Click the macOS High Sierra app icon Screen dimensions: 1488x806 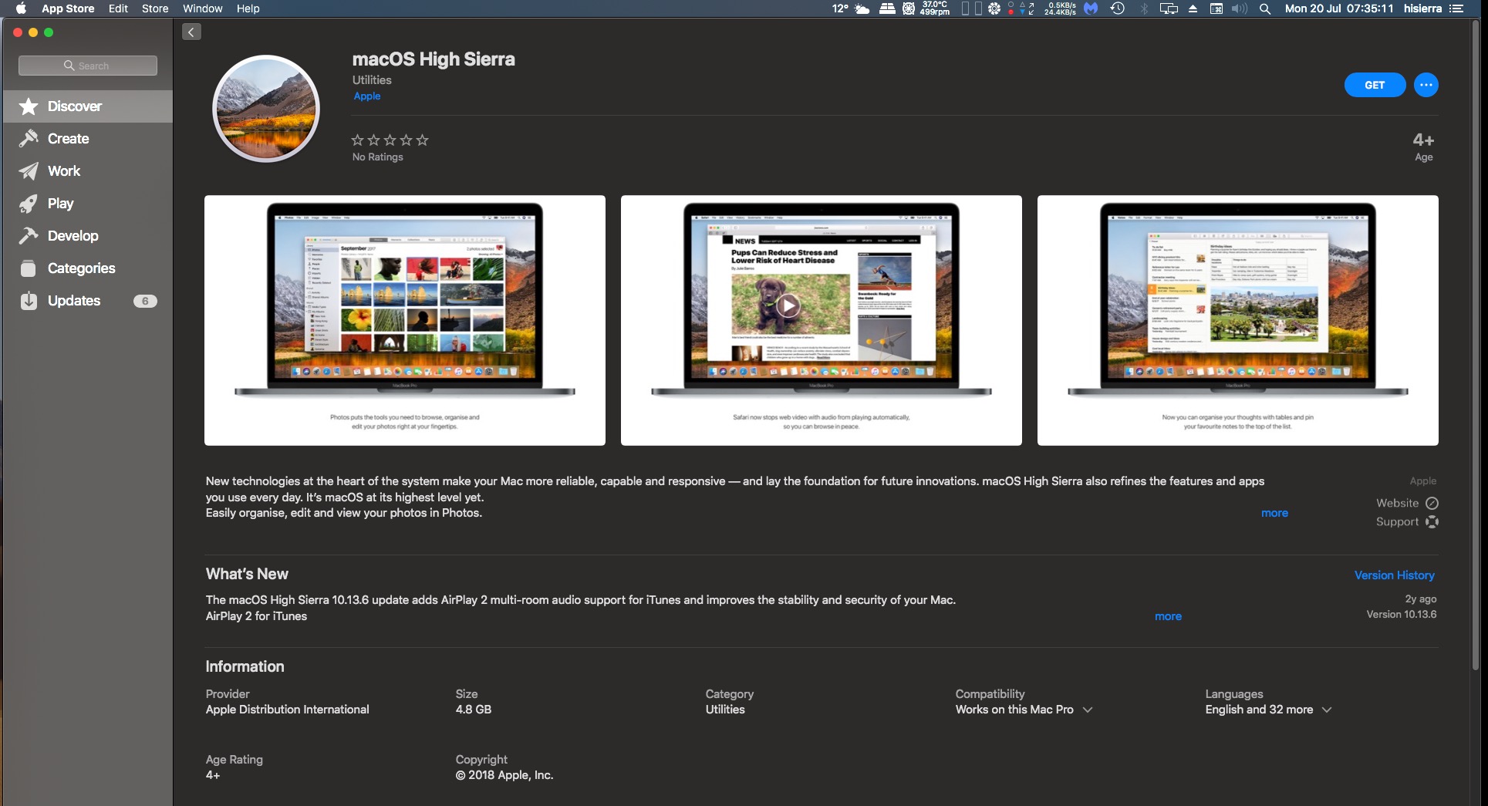(266, 109)
